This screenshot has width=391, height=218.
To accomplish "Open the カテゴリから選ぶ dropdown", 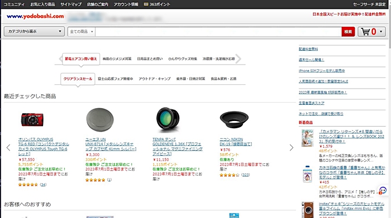I will click(x=34, y=31).
